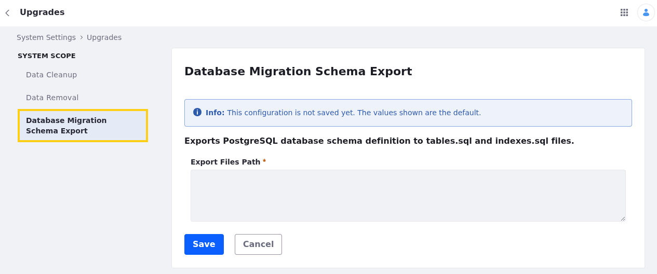Select Database Migration Schema Export sidebar item

[83, 126]
